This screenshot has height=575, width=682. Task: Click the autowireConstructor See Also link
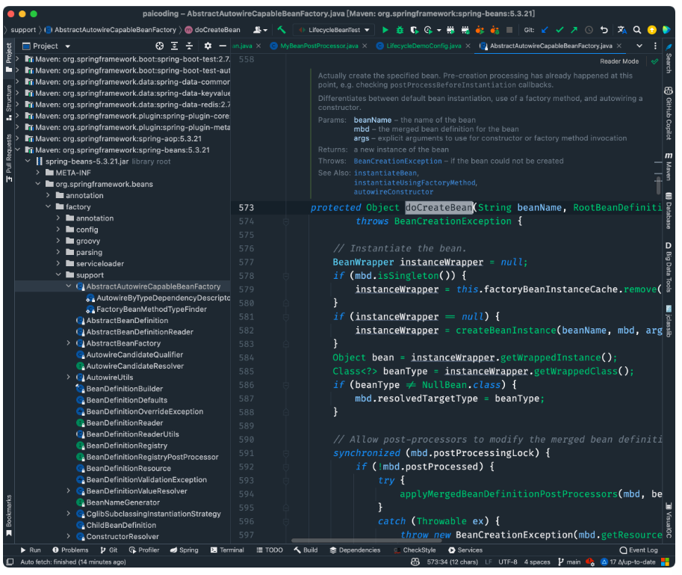(x=393, y=192)
